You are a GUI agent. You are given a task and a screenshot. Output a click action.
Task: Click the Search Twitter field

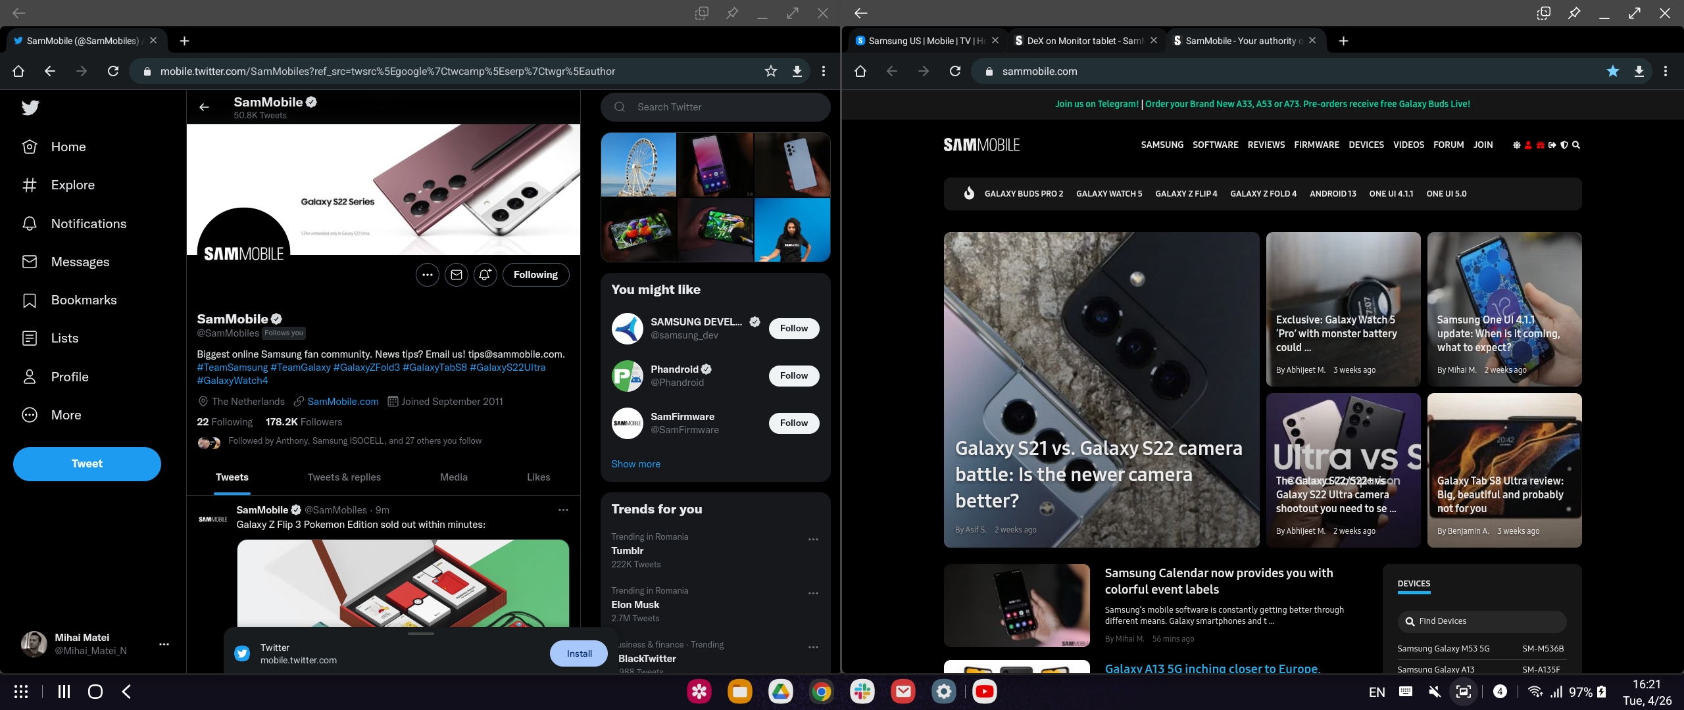(715, 107)
